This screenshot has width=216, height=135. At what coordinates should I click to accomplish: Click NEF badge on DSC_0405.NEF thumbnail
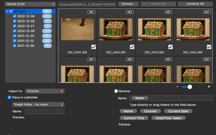point(92,12)
